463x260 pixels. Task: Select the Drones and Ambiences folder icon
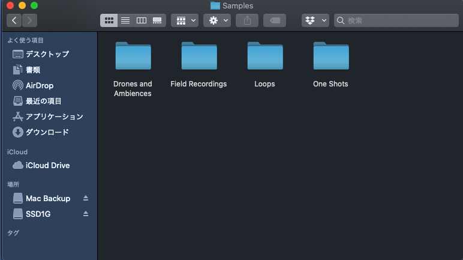tap(133, 56)
